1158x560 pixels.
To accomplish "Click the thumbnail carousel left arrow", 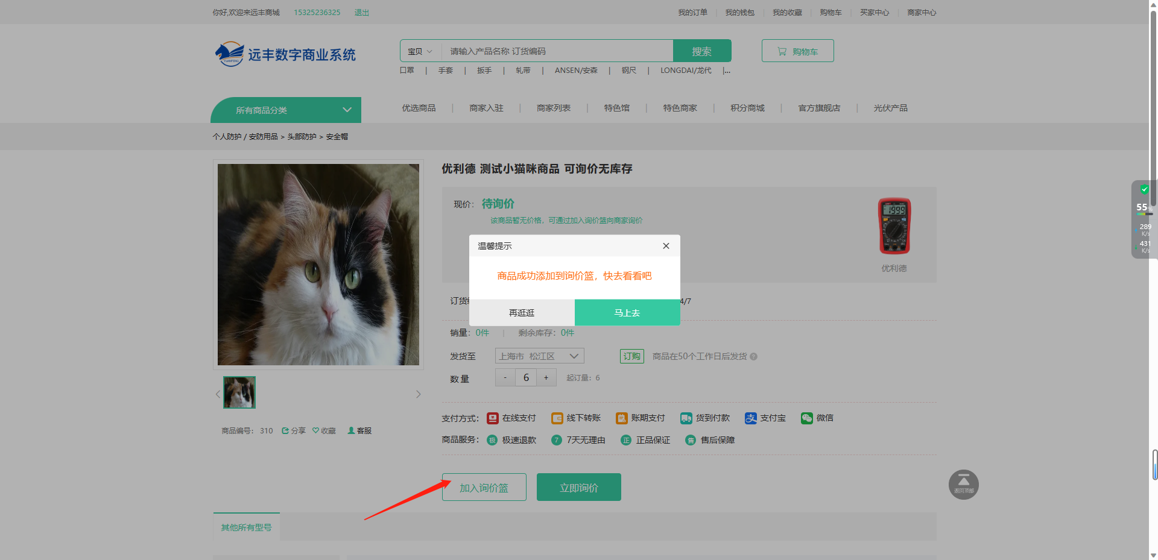I will point(218,394).
